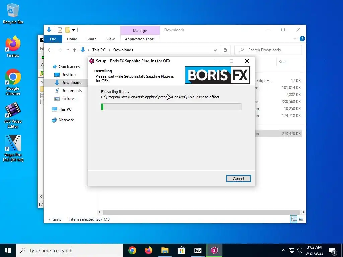Select Network in navigation pane
Viewport: 343px width, 257px height.
(x=63, y=120)
